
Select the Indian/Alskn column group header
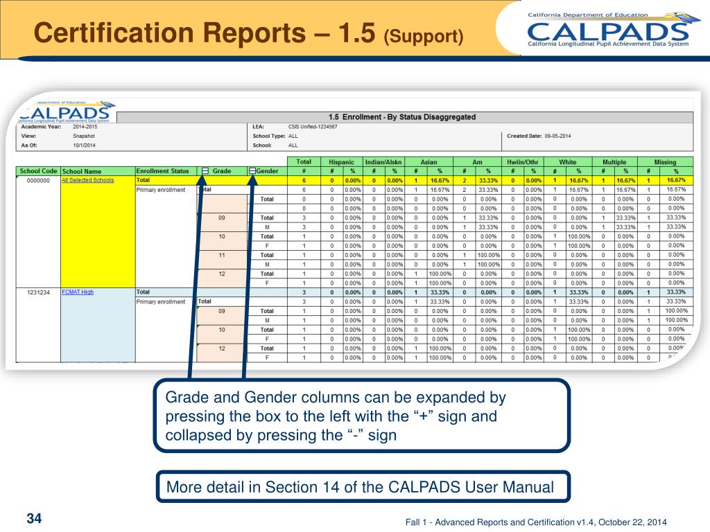383,162
